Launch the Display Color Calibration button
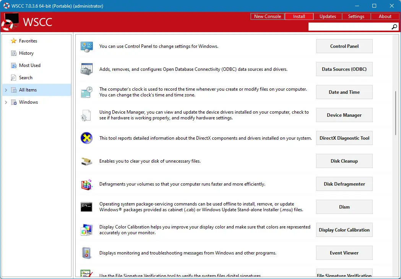Viewport: 401px width, 279px height. [344, 230]
